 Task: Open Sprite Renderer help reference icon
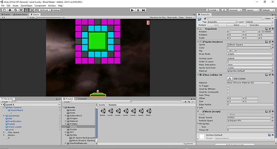(267, 42)
